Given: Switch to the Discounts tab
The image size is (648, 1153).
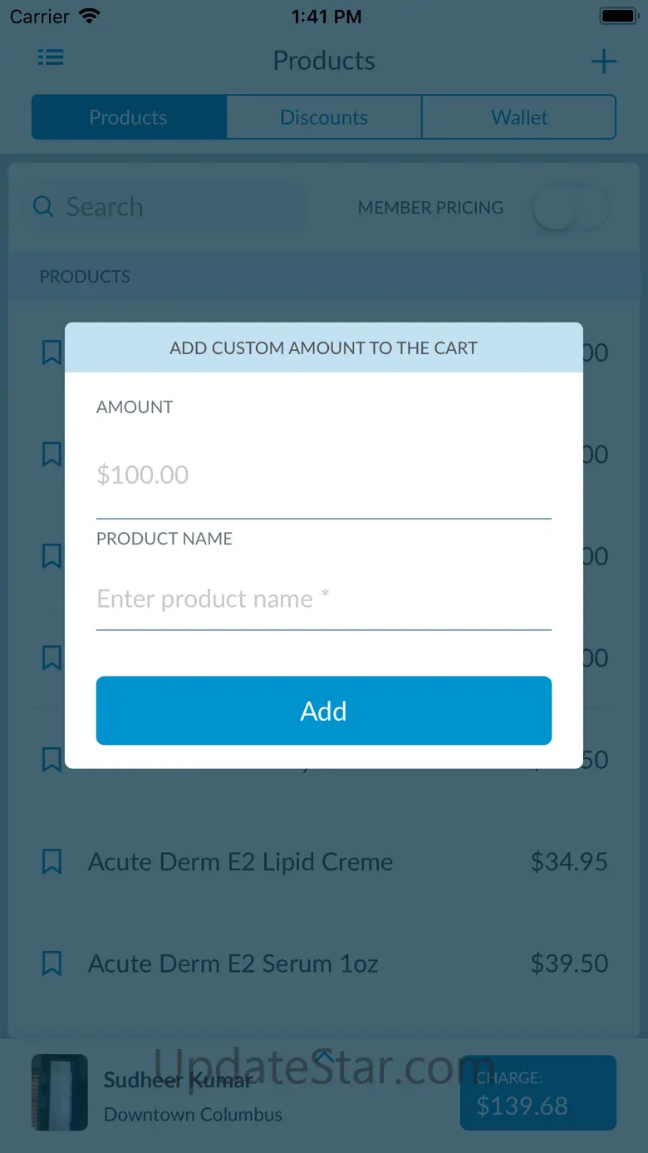Looking at the screenshot, I should tap(324, 117).
